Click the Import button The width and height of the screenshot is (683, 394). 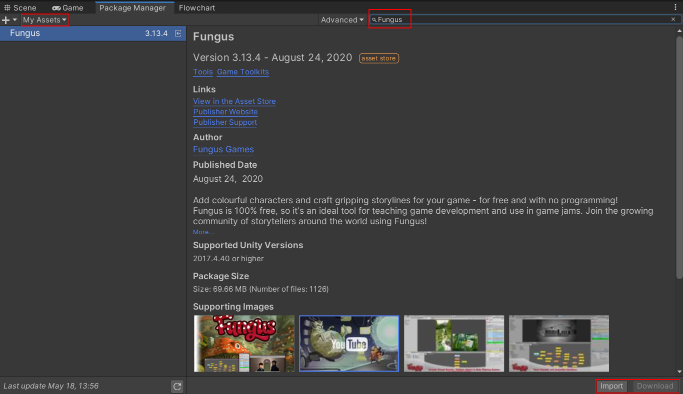tap(611, 386)
